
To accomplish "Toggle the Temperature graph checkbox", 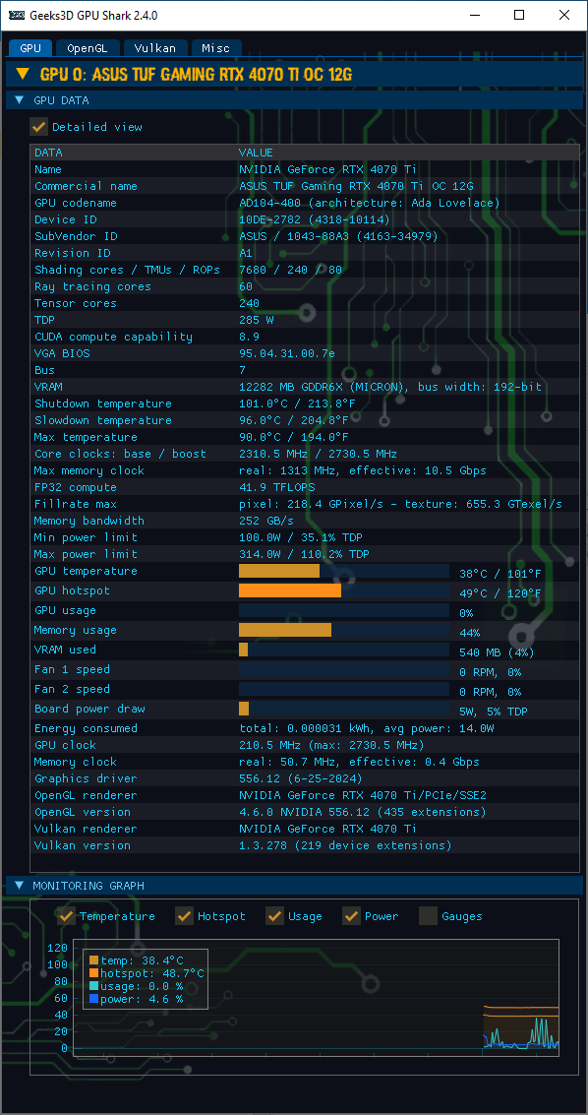I will pos(66,916).
